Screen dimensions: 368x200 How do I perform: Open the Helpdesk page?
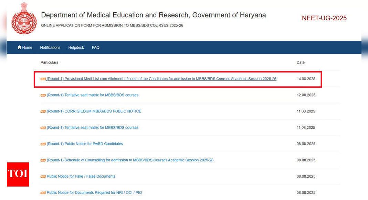click(76, 48)
